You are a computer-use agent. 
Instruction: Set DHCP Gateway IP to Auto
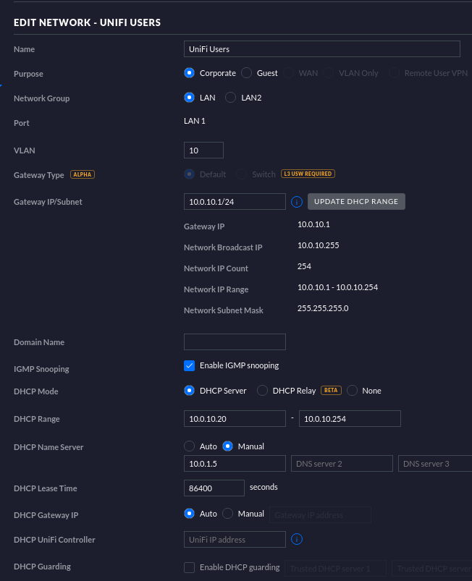pos(189,514)
